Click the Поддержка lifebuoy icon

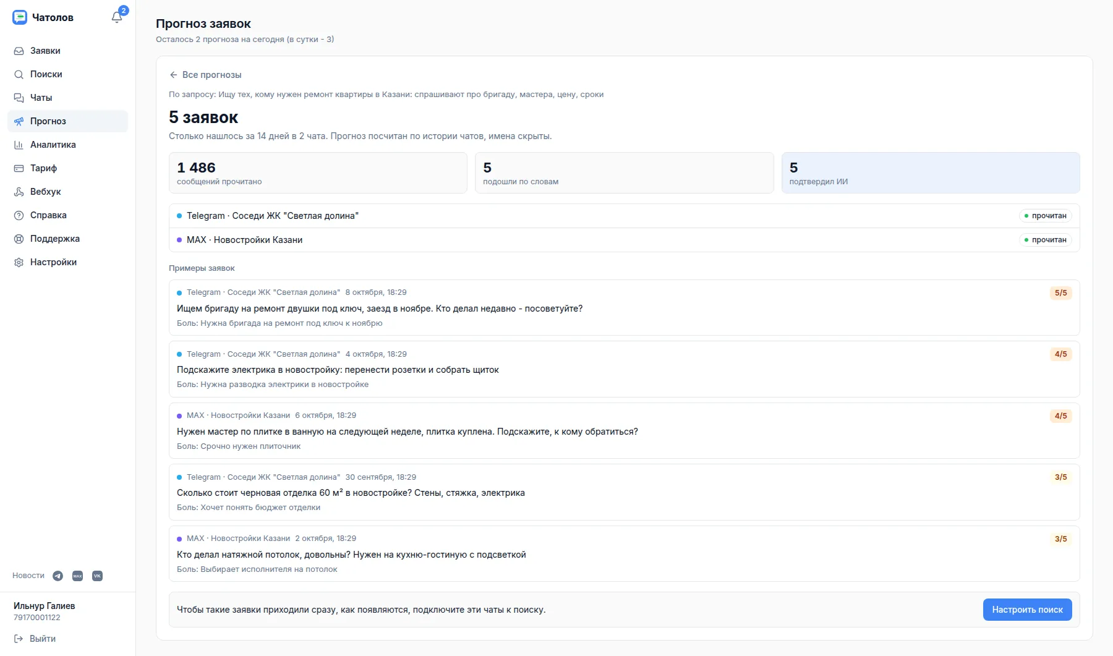[x=19, y=239]
